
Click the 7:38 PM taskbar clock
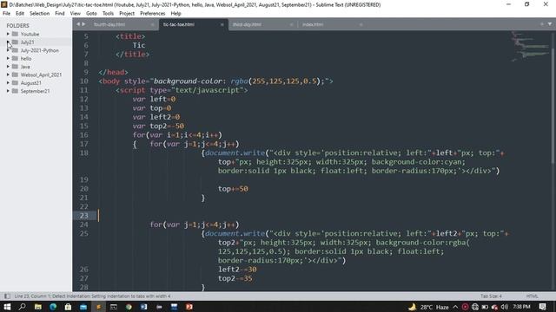(521, 307)
